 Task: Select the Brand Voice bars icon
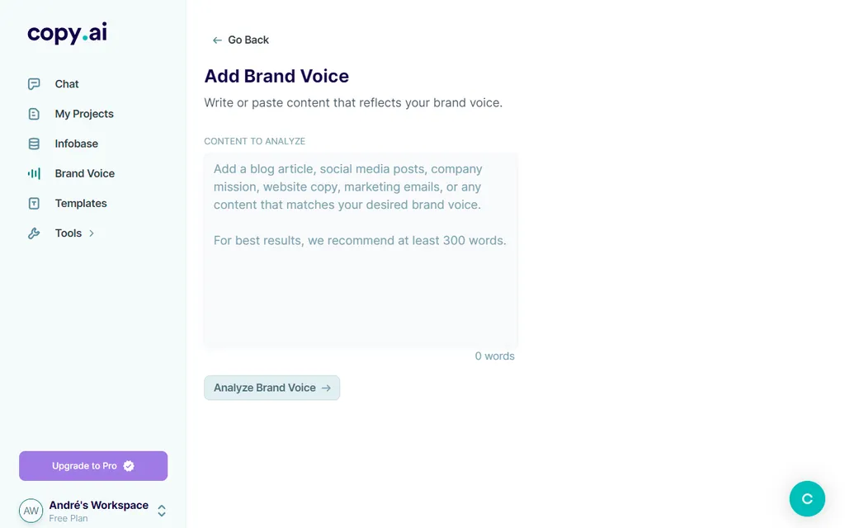pyautogui.click(x=33, y=173)
